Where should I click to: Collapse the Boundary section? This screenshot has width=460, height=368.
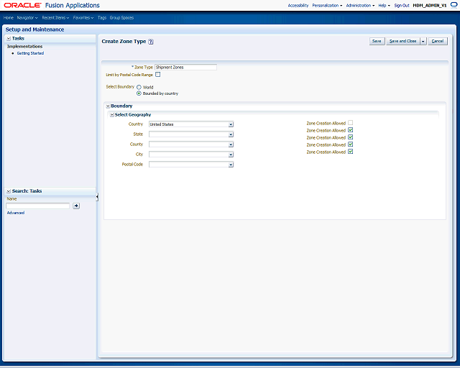pyautogui.click(x=108, y=106)
